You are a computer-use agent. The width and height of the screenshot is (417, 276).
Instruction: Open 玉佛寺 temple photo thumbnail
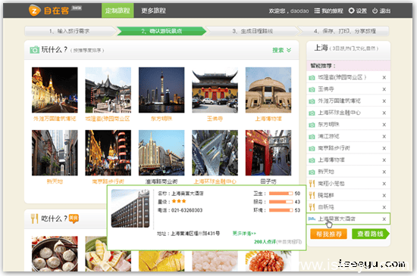coord(215,90)
